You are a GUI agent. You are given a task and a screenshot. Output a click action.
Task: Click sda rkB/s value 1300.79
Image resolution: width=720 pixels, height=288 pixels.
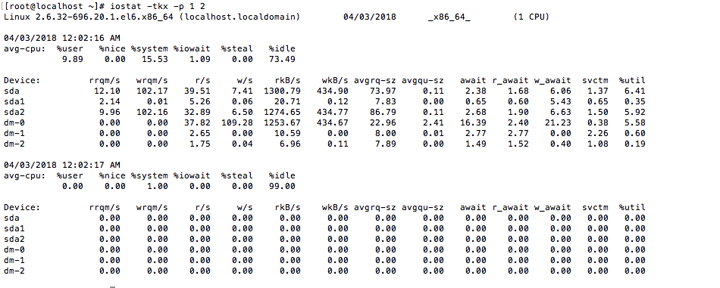(x=282, y=91)
